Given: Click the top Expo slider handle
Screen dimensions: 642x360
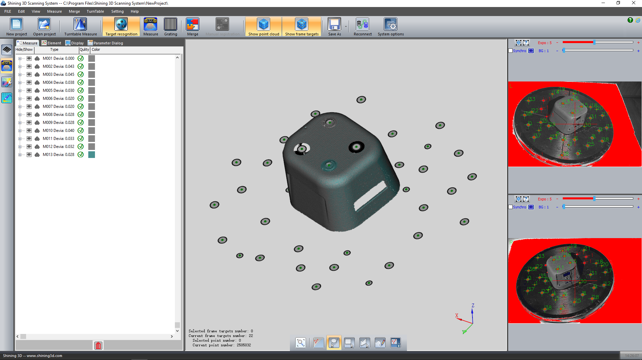Looking at the screenshot, I should (x=594, y=42).
